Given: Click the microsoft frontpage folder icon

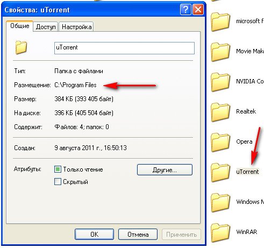Looking at the screenshot, I should tap(220, 22).
